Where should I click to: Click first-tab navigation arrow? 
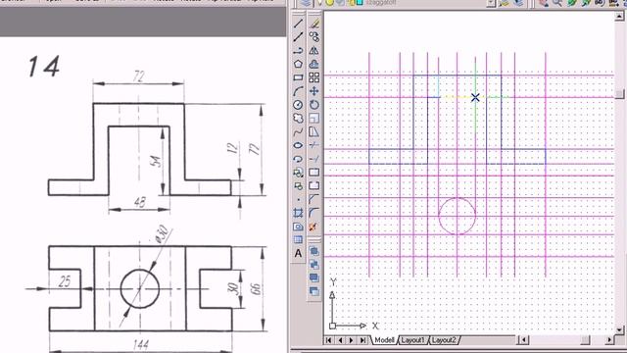[329, 340]
